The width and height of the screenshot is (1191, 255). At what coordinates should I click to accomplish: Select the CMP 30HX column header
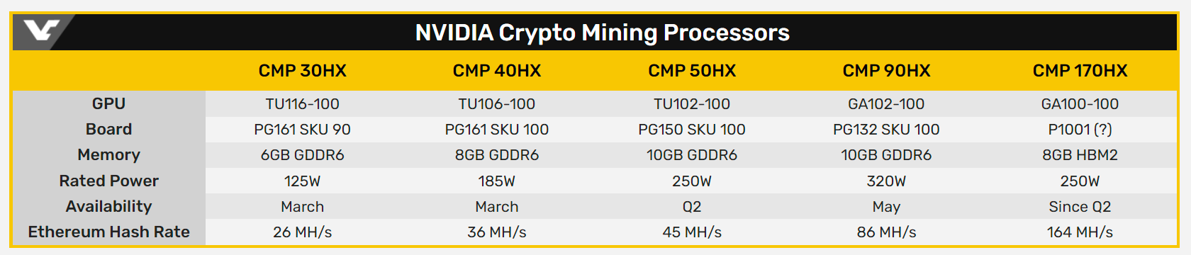[x=302, y=71]
